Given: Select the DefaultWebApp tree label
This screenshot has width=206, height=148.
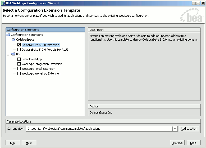Looking at the screenshot, I should [x=31, y=59].
